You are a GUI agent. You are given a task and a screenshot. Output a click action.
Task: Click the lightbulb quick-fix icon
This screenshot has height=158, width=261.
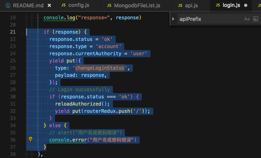click(x=30, y=140)
